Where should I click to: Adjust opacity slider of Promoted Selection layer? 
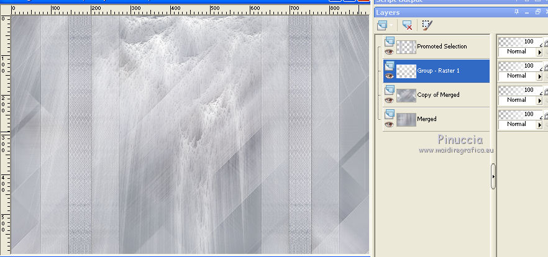520,42
